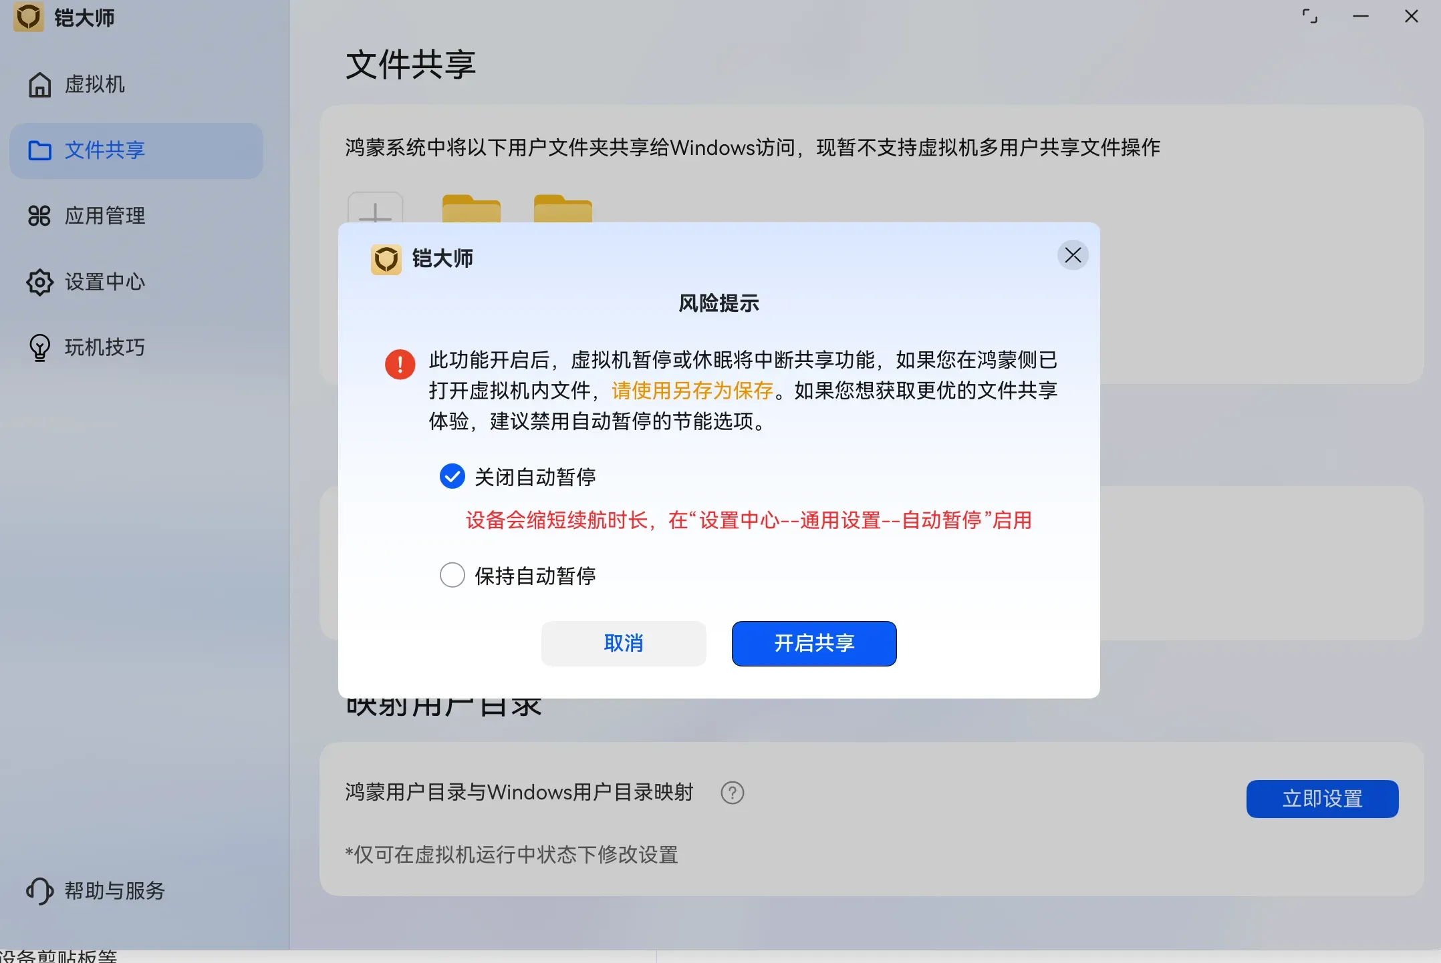
Task: Click the gear icon beside 设置中心
Action: tap(39, 282)
